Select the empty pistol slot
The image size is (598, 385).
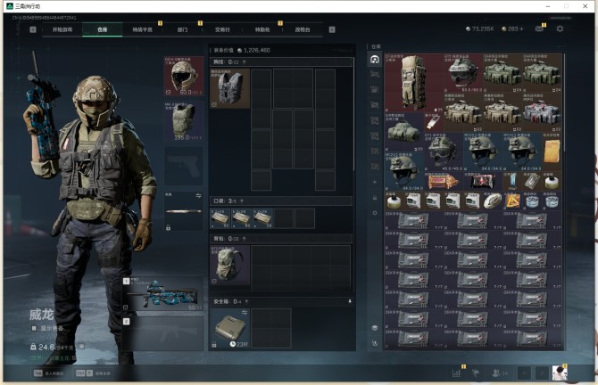pyautogui.click(x=184, y=167)
